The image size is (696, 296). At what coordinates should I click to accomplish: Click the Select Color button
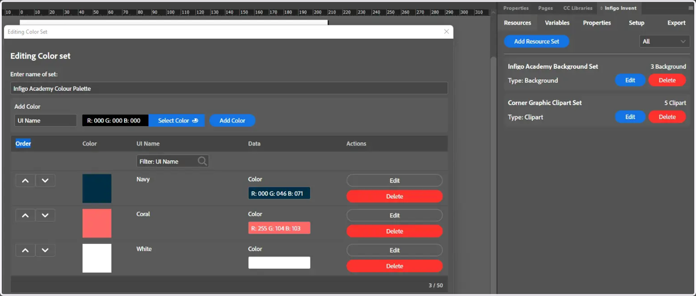point(177,120)
